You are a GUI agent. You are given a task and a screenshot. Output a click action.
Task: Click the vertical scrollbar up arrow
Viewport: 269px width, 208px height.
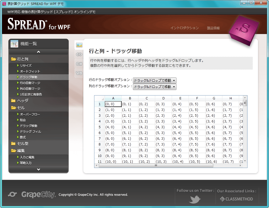245,98
